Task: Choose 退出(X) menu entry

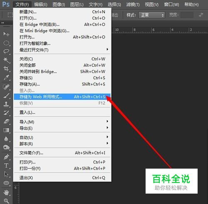Action: pyautogui.click(x=62, y=178)
